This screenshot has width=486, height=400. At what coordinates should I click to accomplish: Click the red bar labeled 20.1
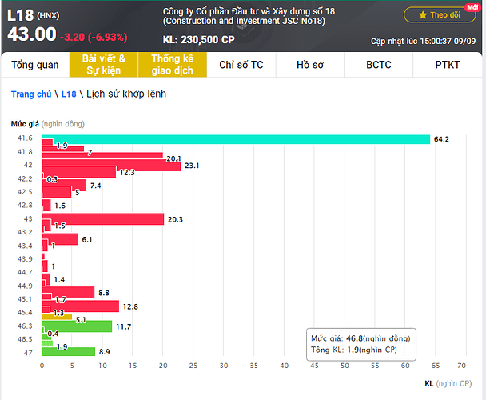tap(102, 157)
